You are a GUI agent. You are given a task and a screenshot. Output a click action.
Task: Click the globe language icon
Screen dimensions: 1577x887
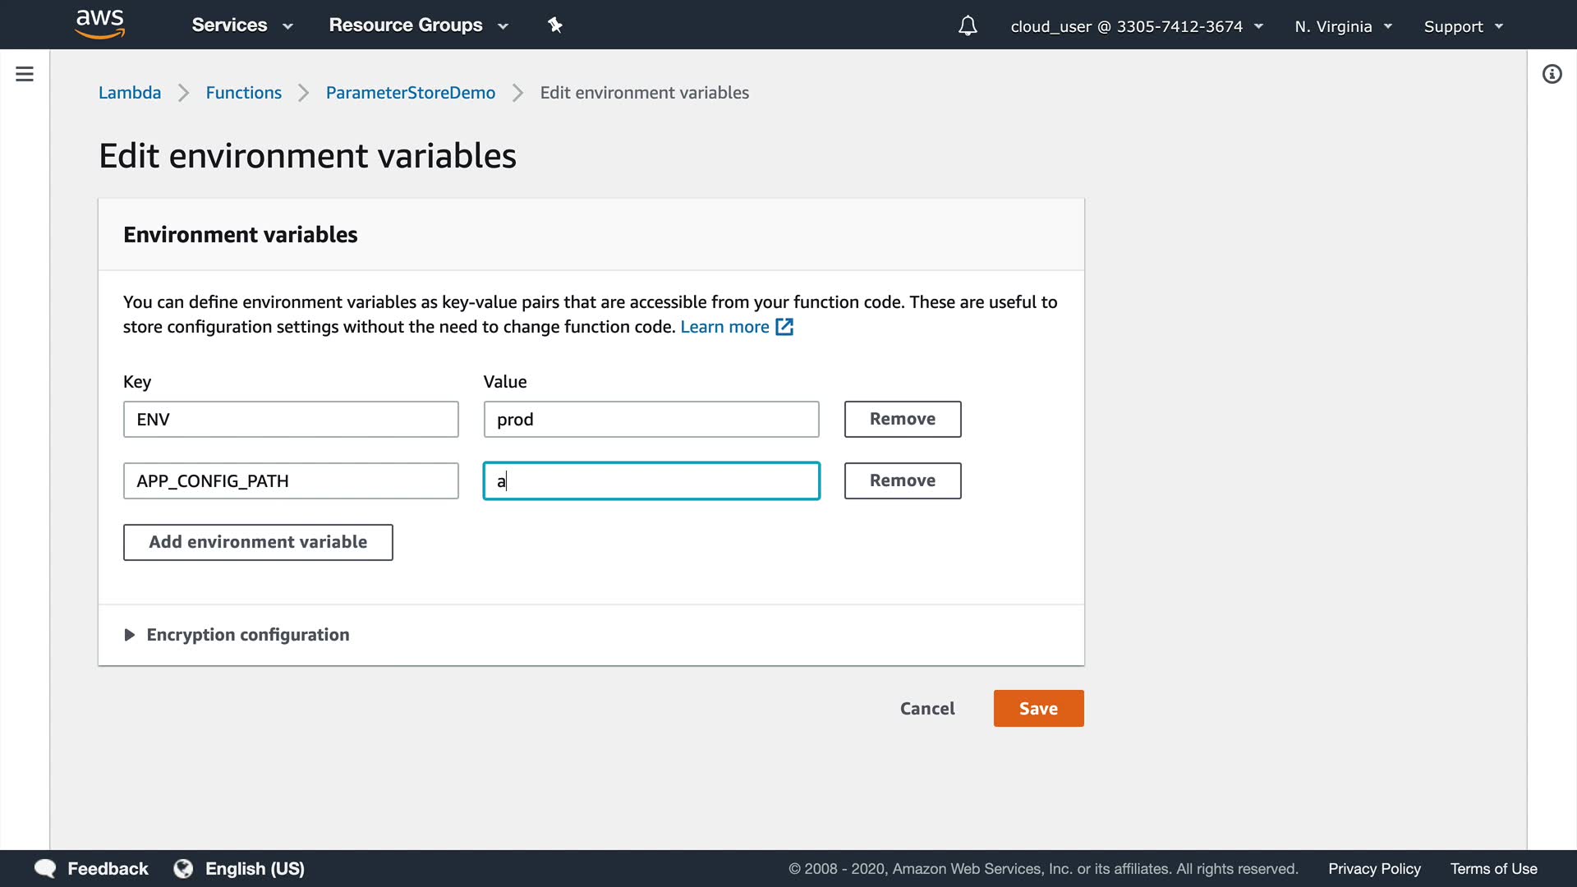point(183,868)
